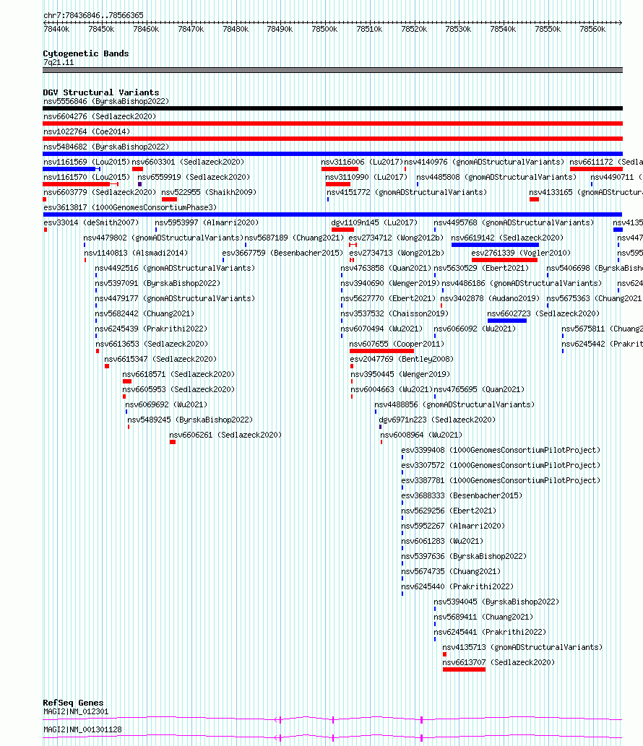This screenshot has width=643, height=746.
Task: Select the red bar under nsv607655 (Cooper2011)
Action: click(x=381, y=351)
